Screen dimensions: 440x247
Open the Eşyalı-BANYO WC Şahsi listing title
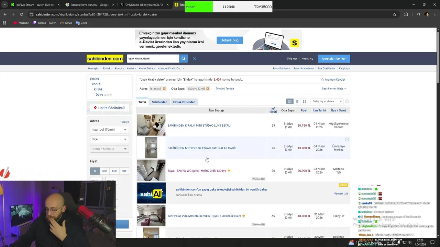click(x=197, y=171)
